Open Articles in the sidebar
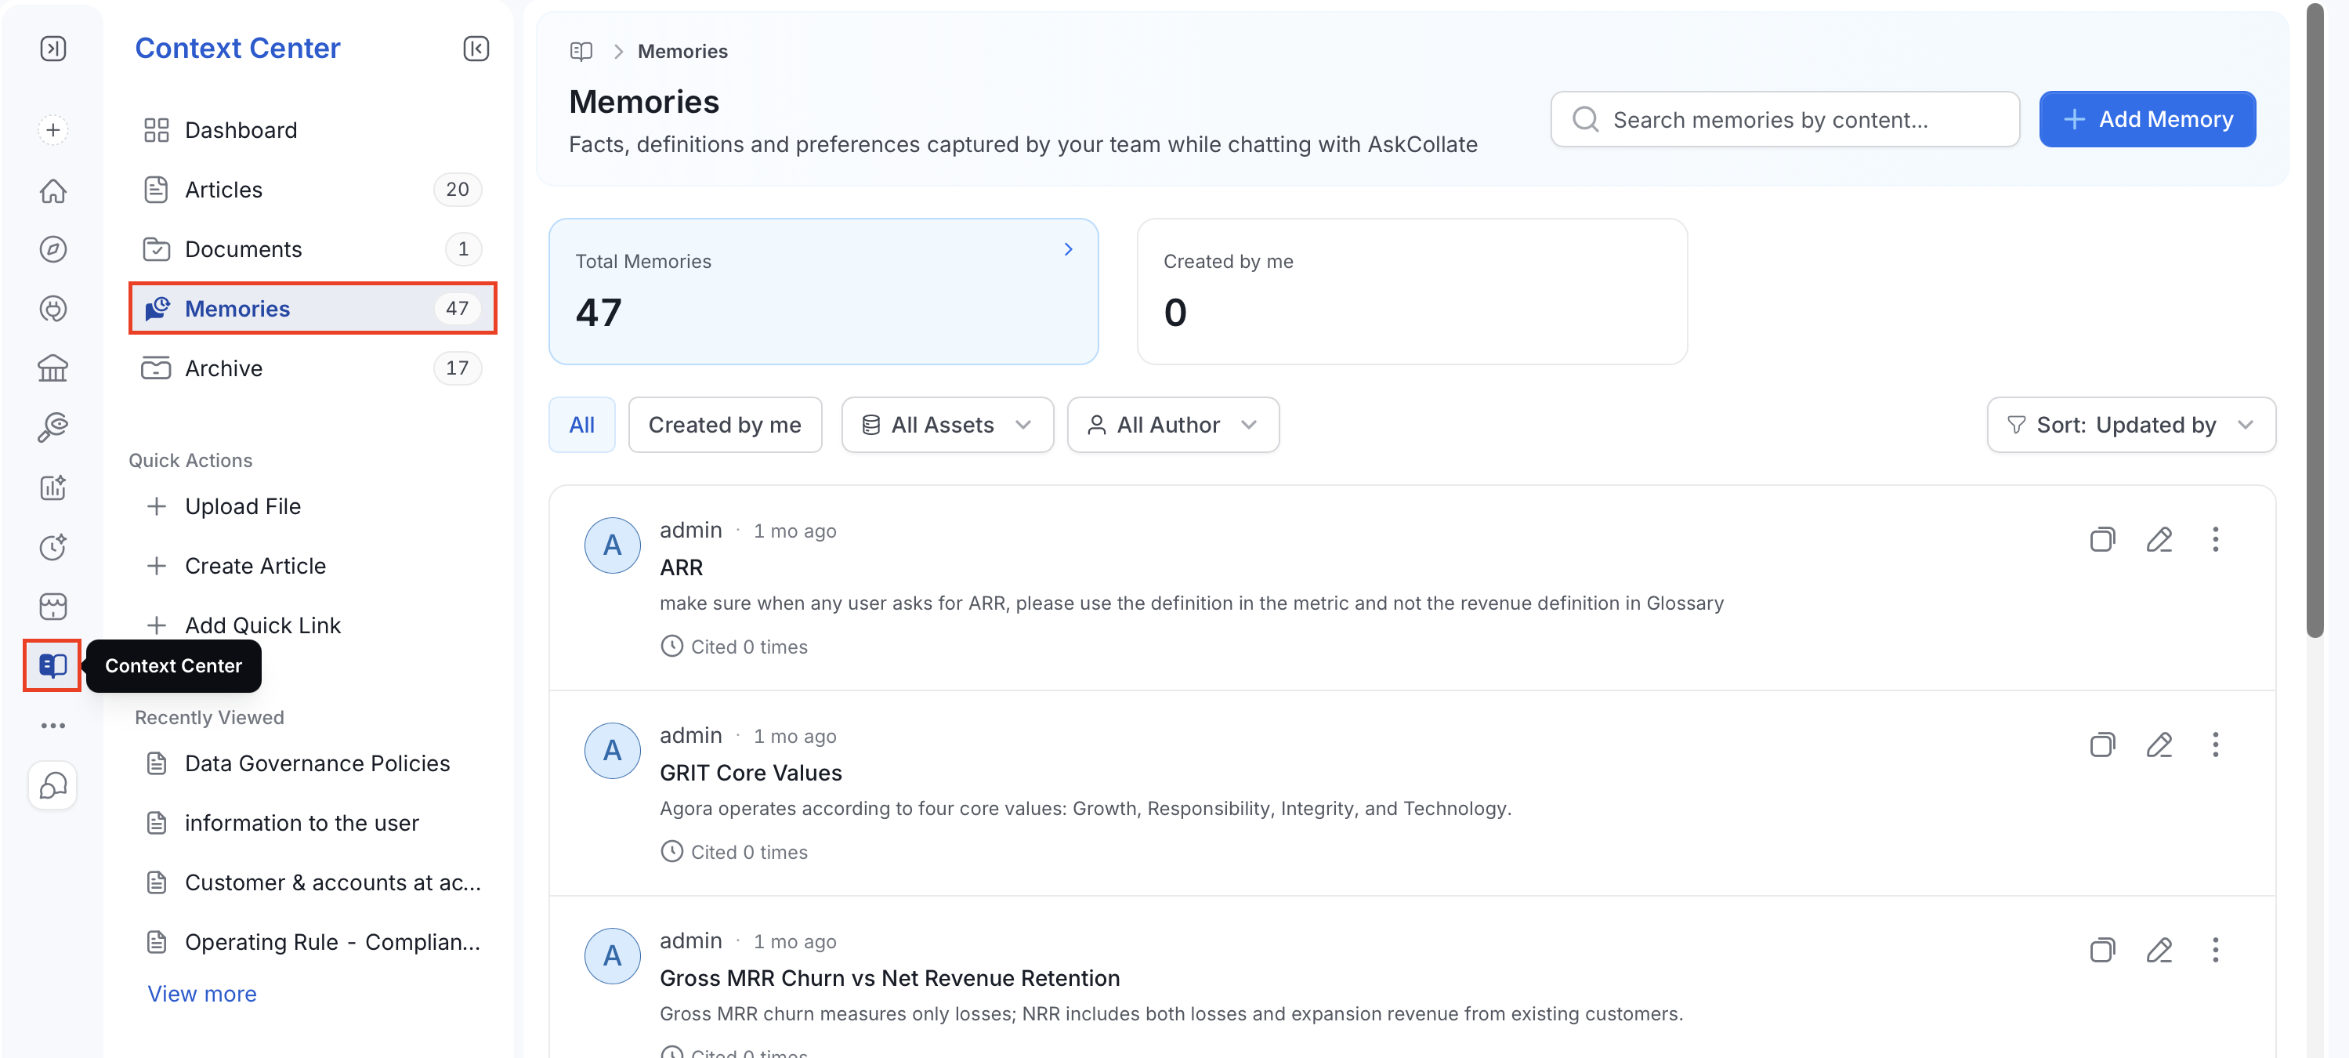Screen dimensions: 2349x1058 (312, 189)
